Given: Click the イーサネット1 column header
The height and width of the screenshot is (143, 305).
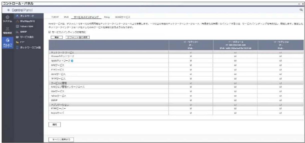Looking at the screenshot, I should click(191, 45).
